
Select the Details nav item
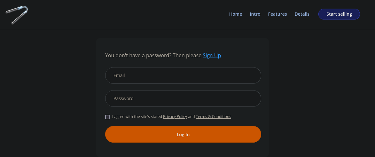(x=302, y=14)
